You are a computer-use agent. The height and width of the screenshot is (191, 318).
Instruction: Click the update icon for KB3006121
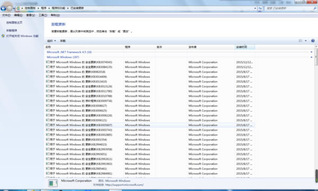[x=48, y=120]
